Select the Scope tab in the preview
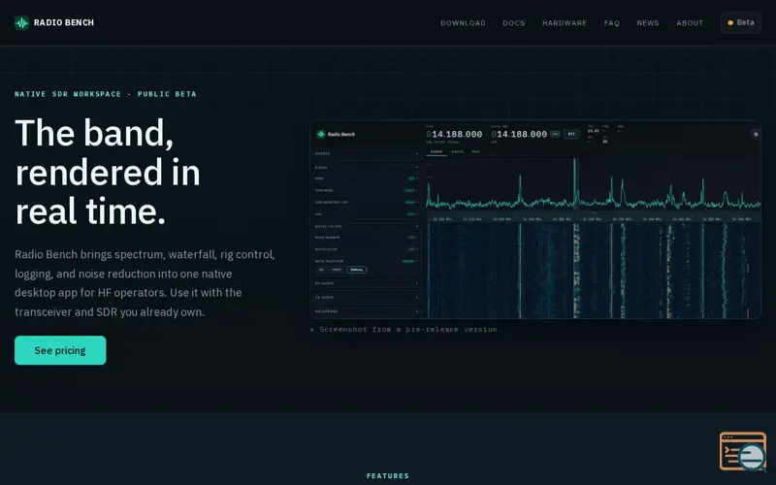 click(x=436, y=152)
